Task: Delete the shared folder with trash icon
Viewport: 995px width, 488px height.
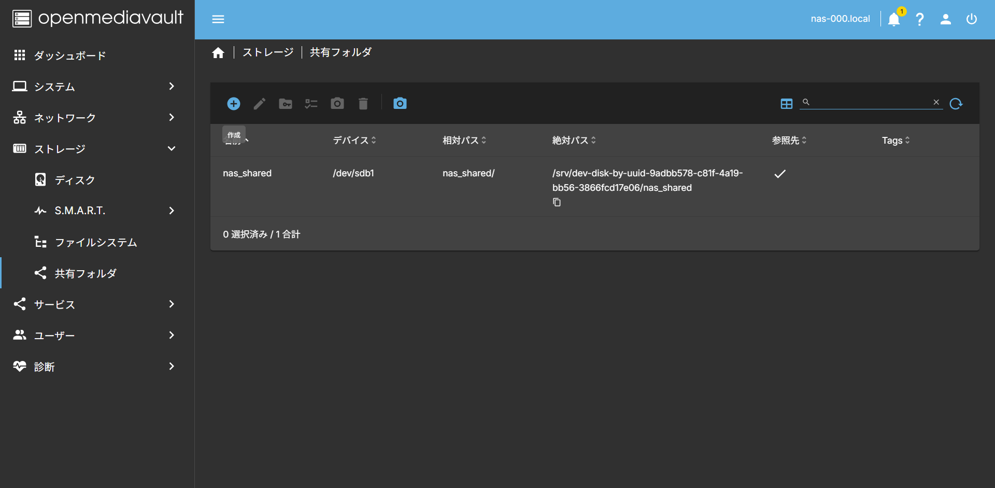Action: [x=363, y=103]
